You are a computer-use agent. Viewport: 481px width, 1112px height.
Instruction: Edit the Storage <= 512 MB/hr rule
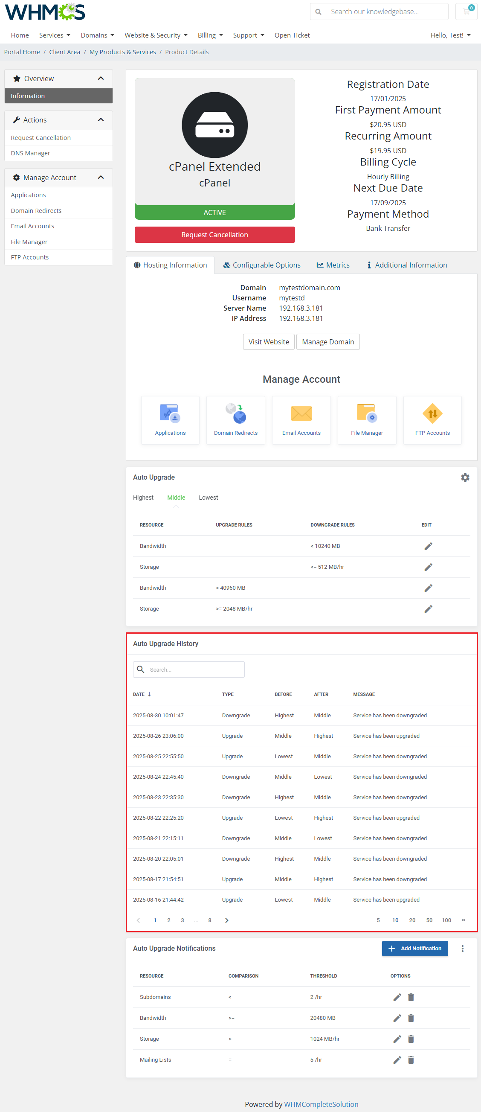point(428,567)
